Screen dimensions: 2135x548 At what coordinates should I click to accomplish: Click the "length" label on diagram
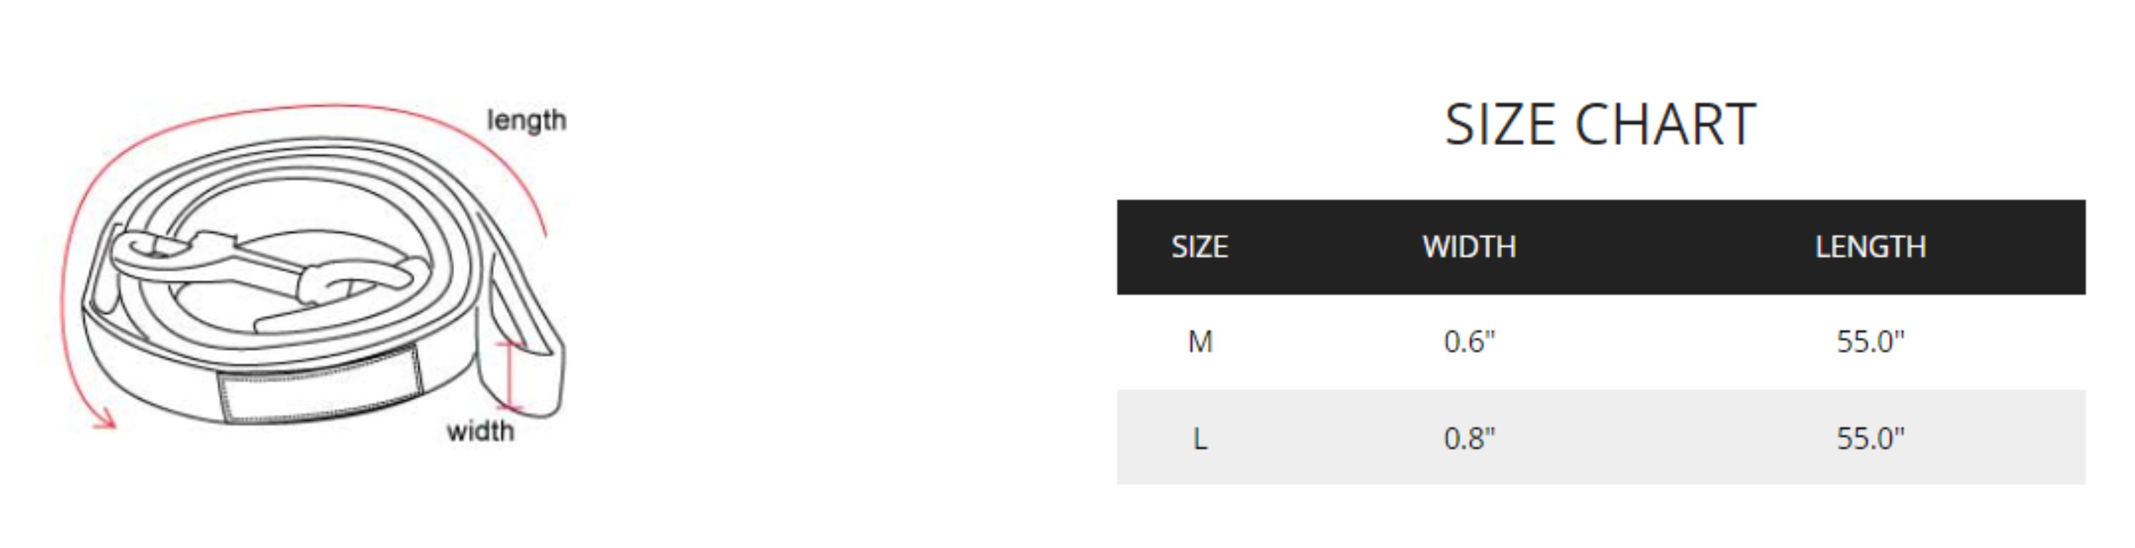click(x=526, y=121)
